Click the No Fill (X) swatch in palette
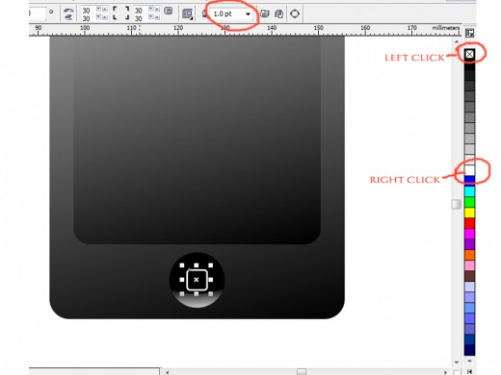Viewport: 501px width, 375px height. pyautogui.click(x=469, y=54)
